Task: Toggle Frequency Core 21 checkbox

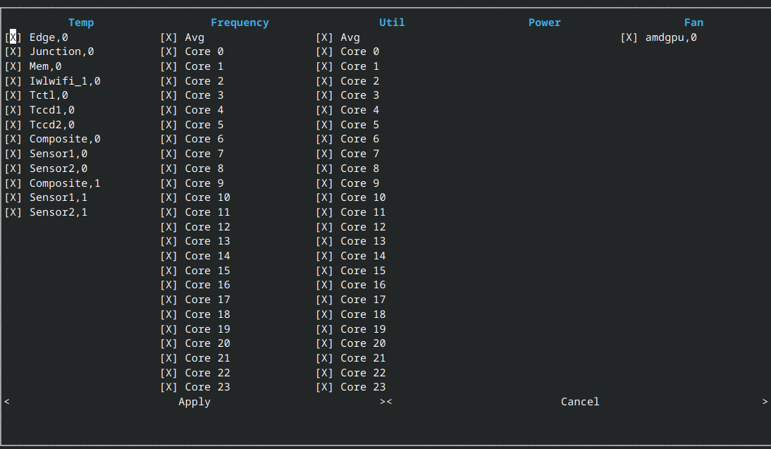Action: pyautogui.click(x=168, y=359)
